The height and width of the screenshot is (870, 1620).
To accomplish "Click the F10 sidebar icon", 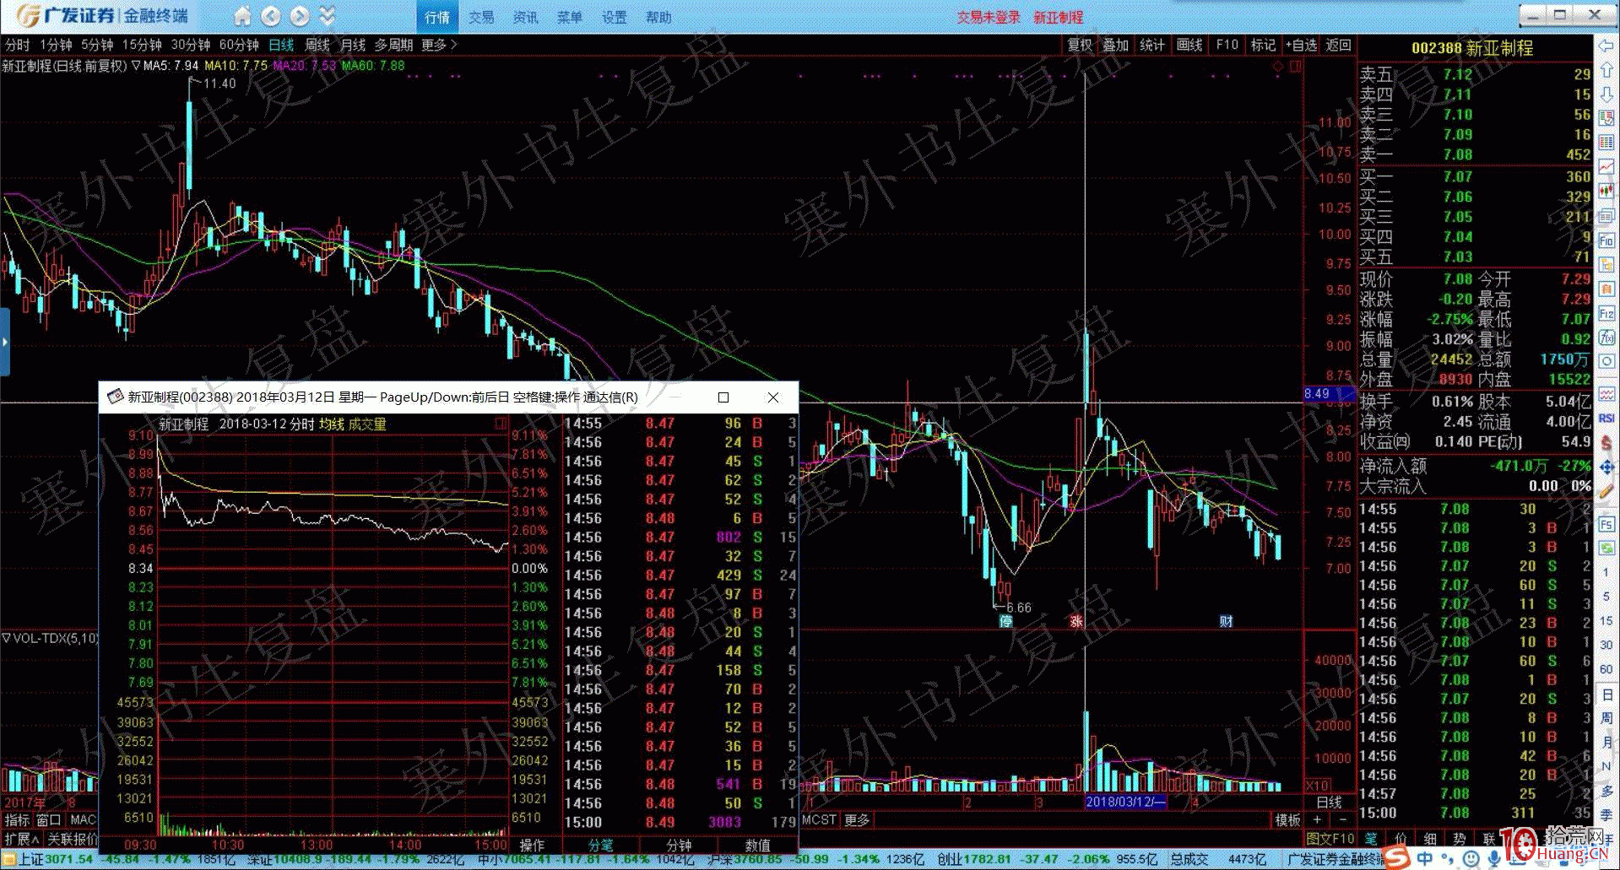I will pos(1606,240).
